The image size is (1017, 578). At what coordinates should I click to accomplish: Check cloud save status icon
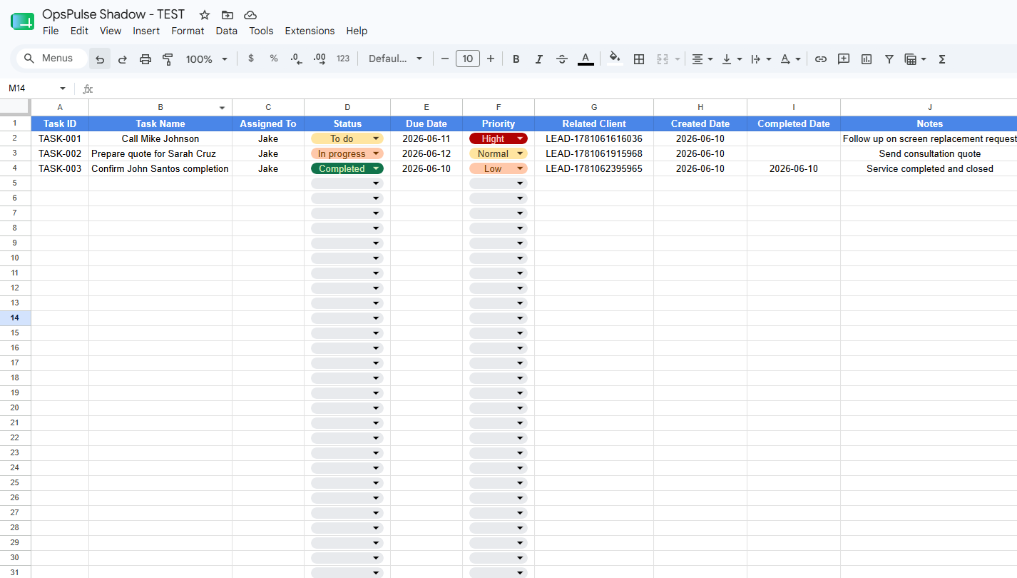click(x=250, y=15)
